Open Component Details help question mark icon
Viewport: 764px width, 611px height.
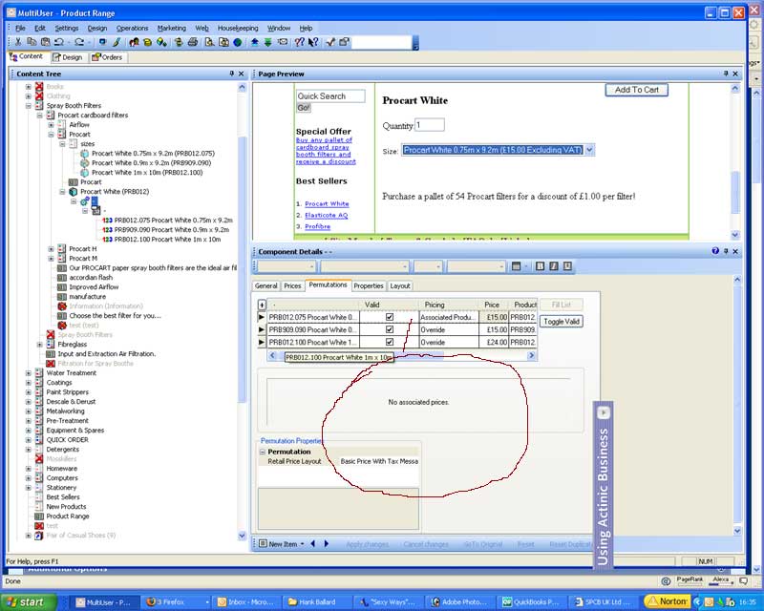714,251
